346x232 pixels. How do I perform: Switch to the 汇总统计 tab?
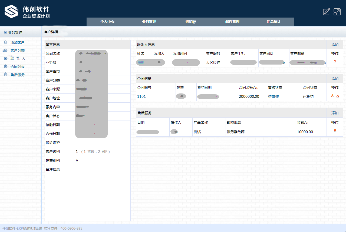(273, 22)
